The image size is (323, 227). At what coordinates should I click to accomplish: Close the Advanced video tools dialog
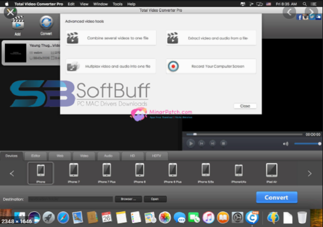(245, 106)
